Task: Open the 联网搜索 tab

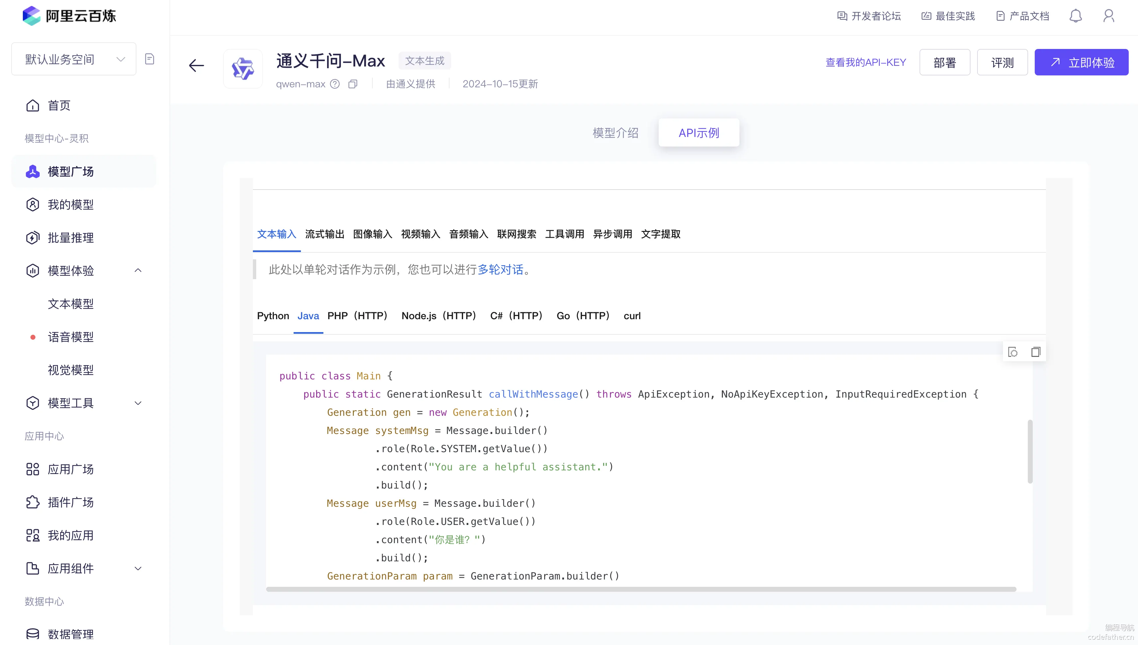Action: coord(516,234)
